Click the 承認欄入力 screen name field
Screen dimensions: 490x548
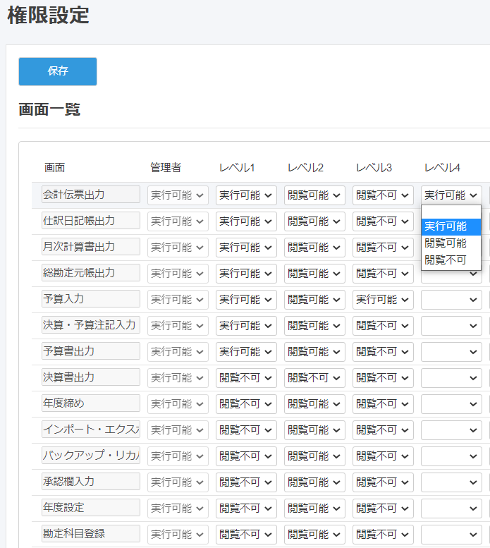coord(91,482)
